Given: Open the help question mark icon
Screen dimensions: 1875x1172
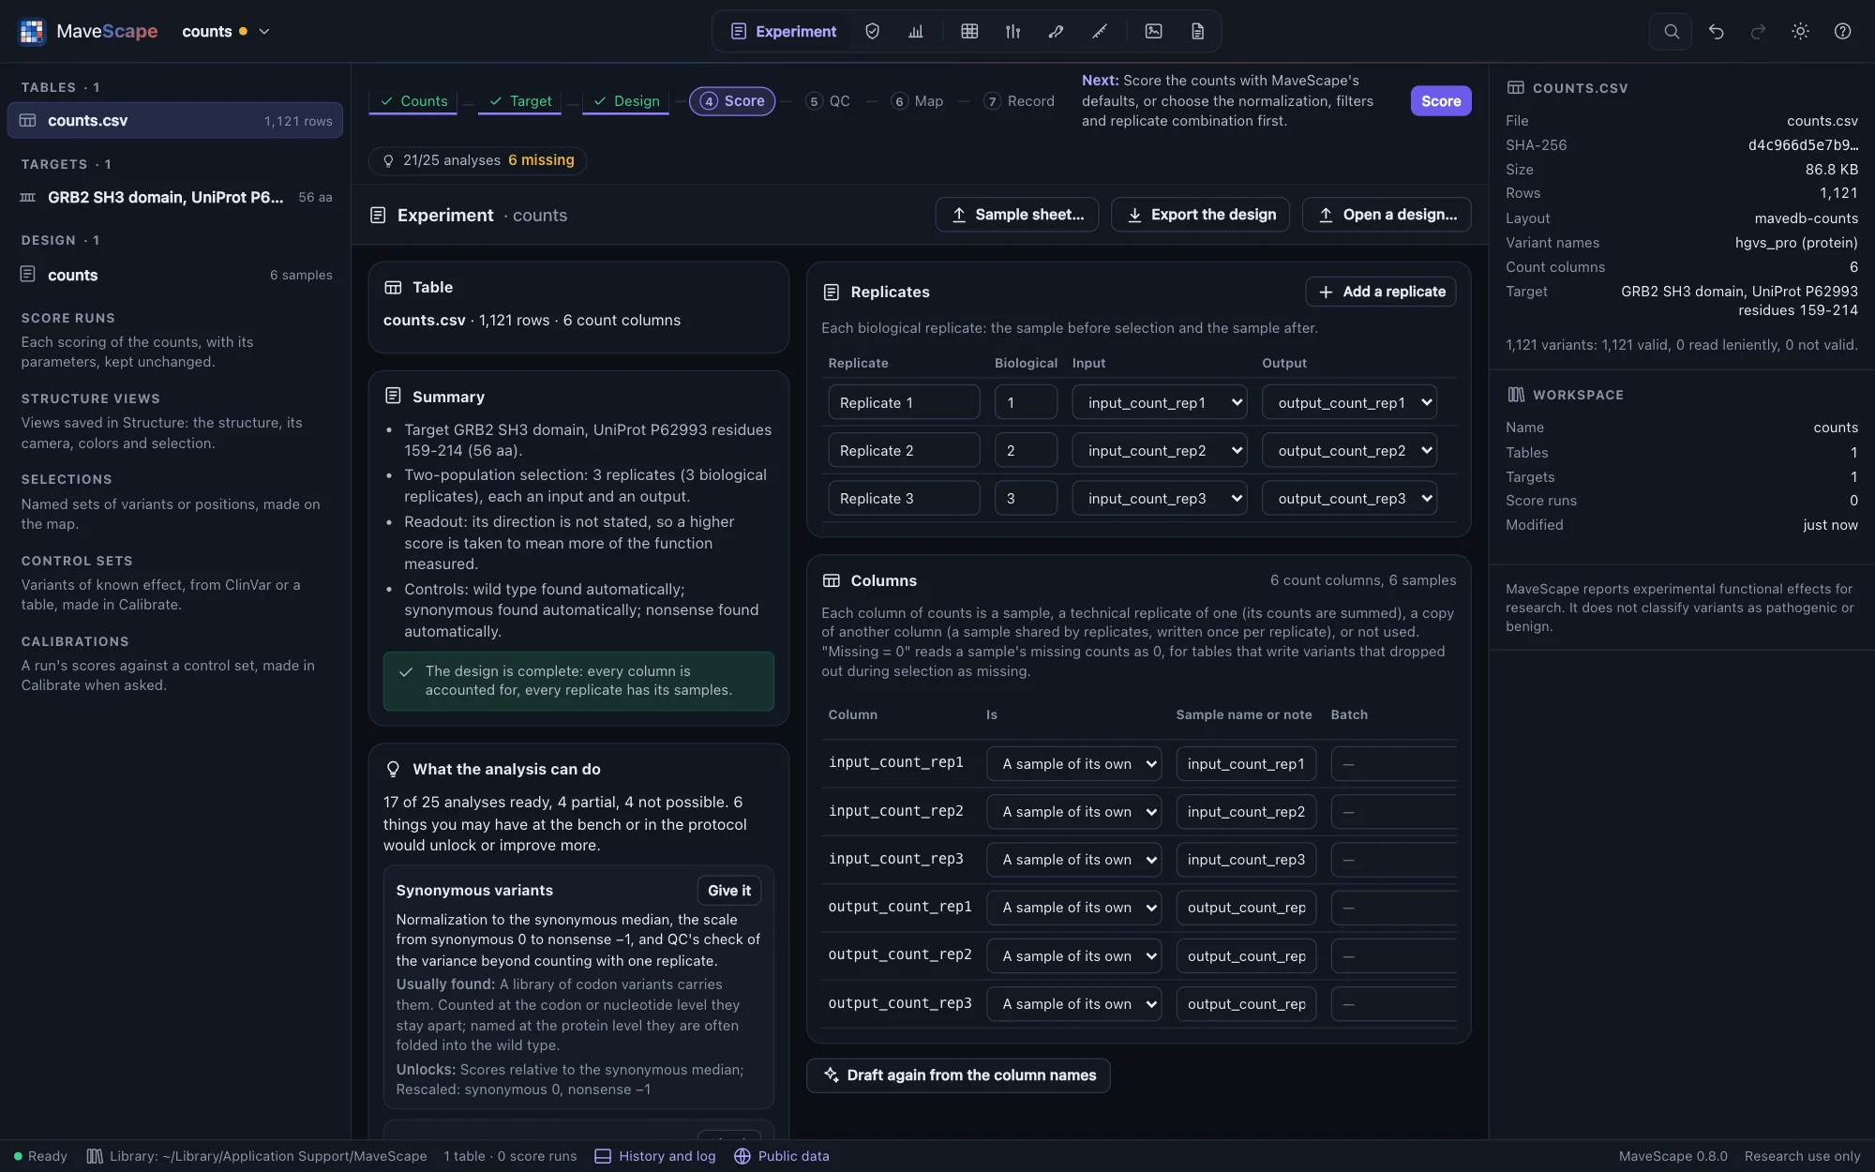Looking at the screenshot, I should [1842, 31].
